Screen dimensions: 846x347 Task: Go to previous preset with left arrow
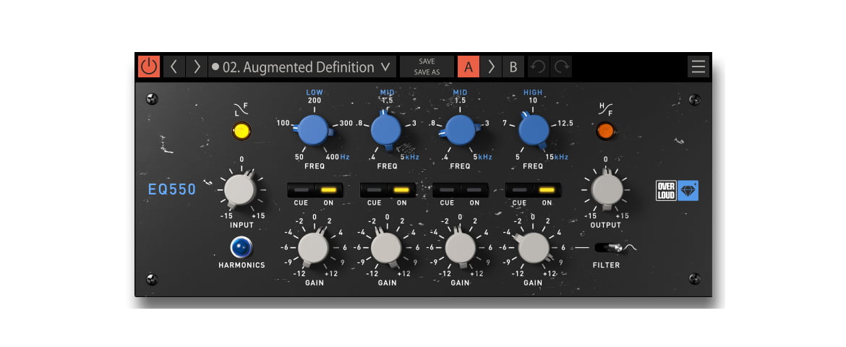pos(174,67)
